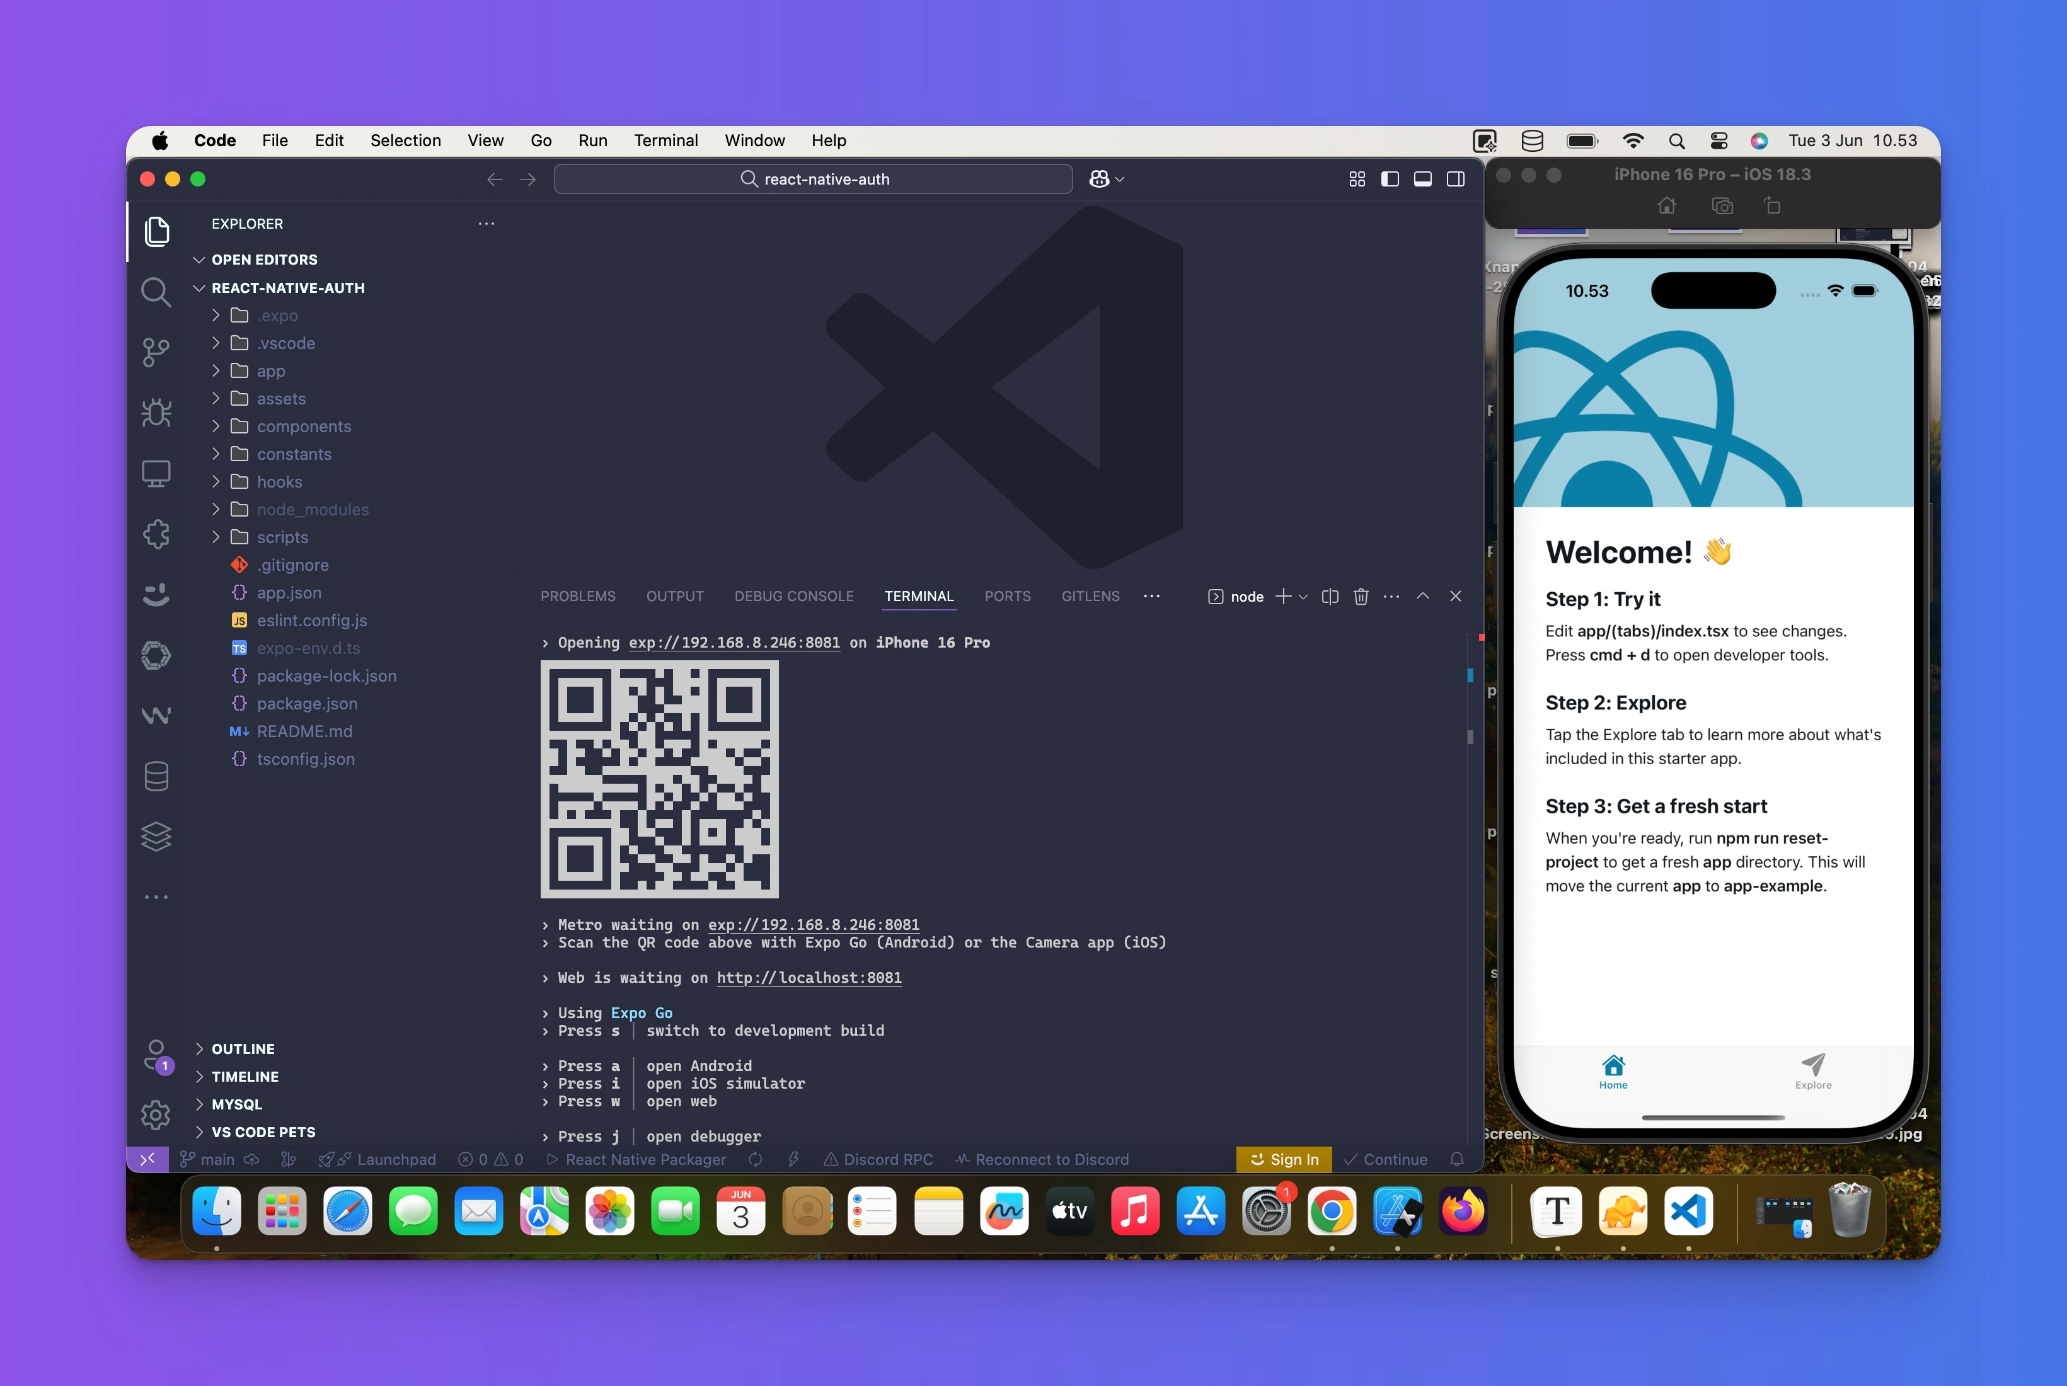Open remote window indicator in status bar
Image resolution: width=2067 pixels, height=1386 pixels.
click(x=147, y=1159)
